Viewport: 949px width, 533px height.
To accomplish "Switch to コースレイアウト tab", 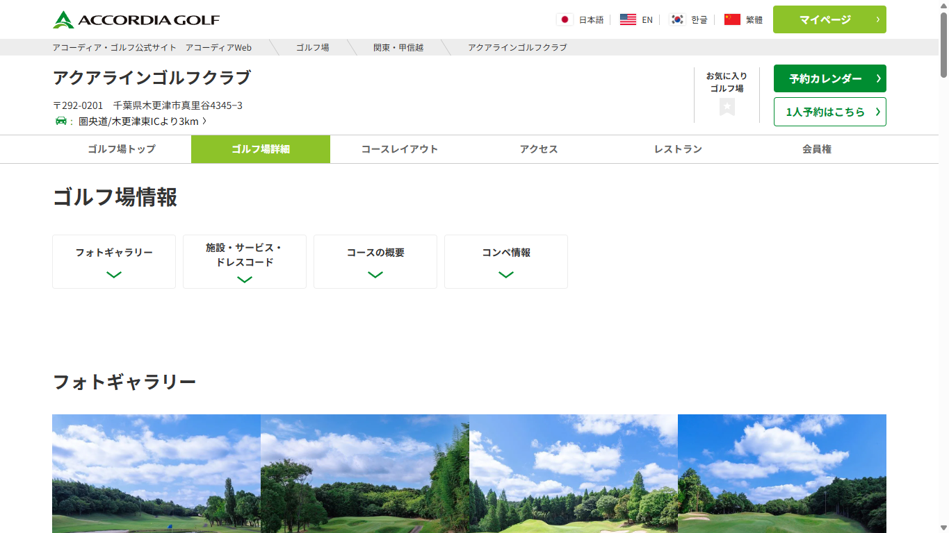I will pyautogui.click(x=400, y=149).
